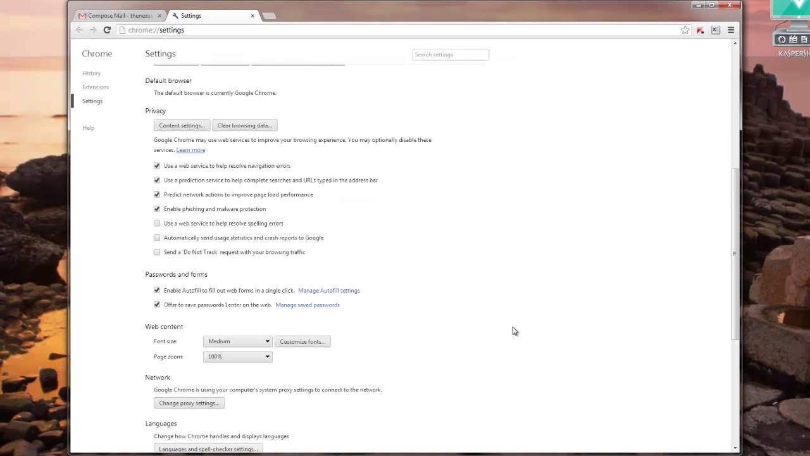Screen dimensions: 810x456
Task: Click the browser forward arrow
Action: tap(93, 30)
